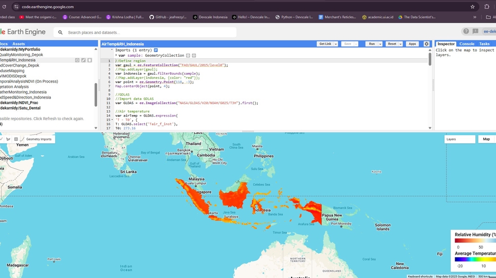The image size is (496, 278).
Task: Open the Docs tab
Action: click(x=4, y=44)
